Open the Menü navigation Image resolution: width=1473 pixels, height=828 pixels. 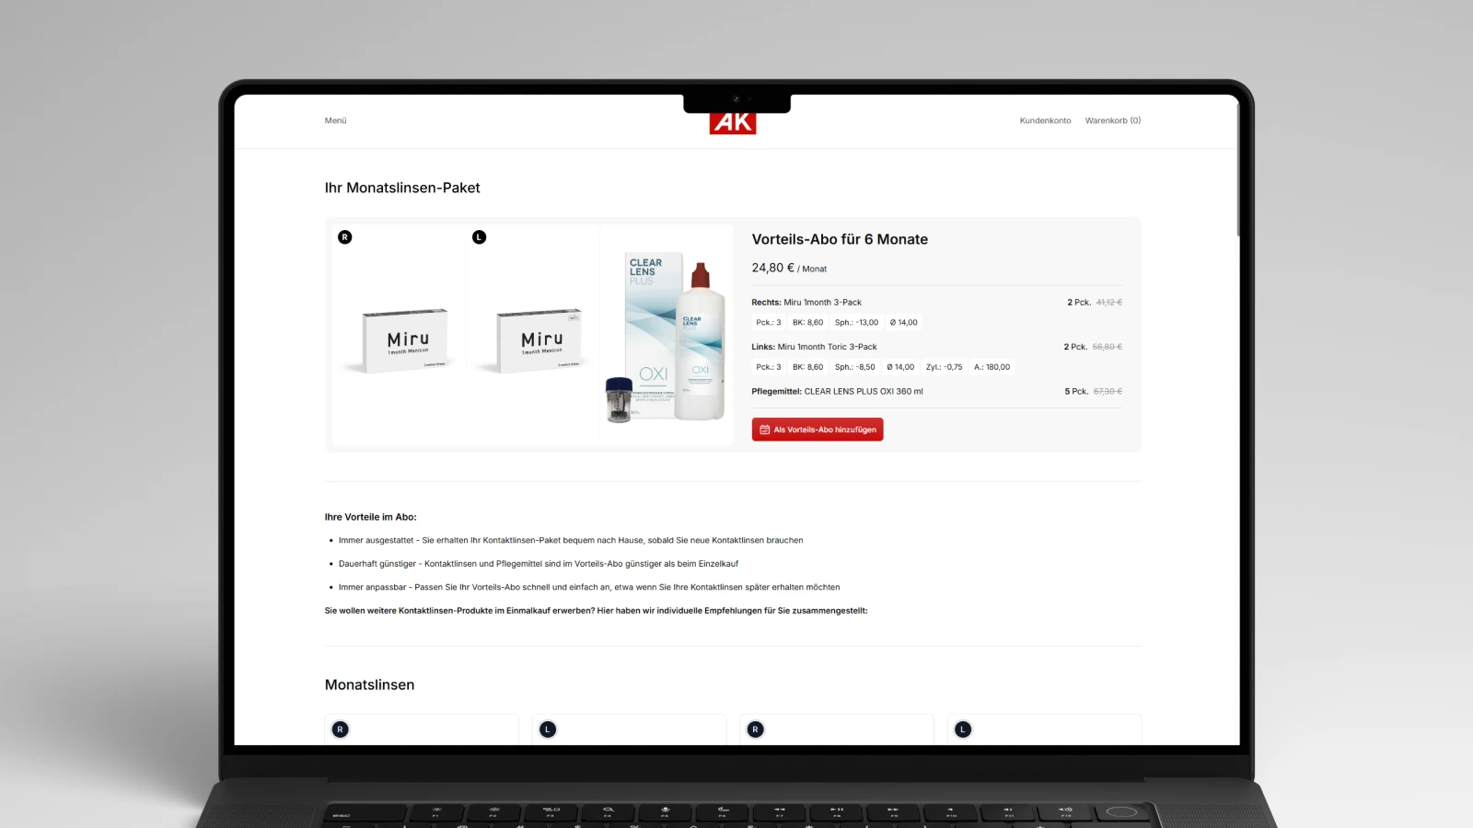(x=335, y=121)
